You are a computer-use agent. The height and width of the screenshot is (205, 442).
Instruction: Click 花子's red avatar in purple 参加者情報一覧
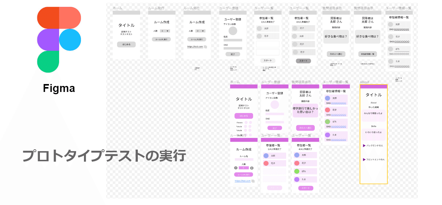click(x=327, y=110)
